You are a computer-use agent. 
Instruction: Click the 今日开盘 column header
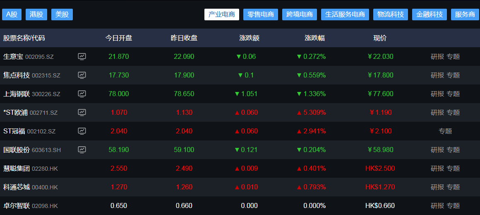[x=119, y=38]
